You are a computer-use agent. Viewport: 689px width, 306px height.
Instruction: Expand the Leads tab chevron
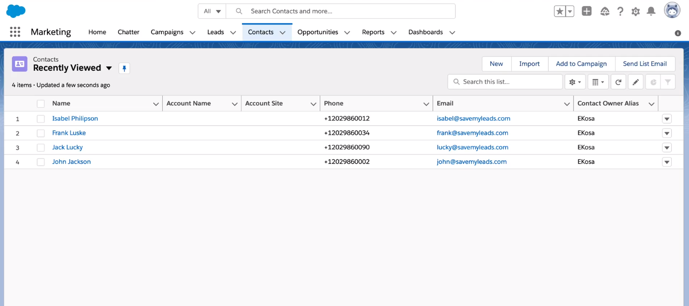click(x=233, y=33)
